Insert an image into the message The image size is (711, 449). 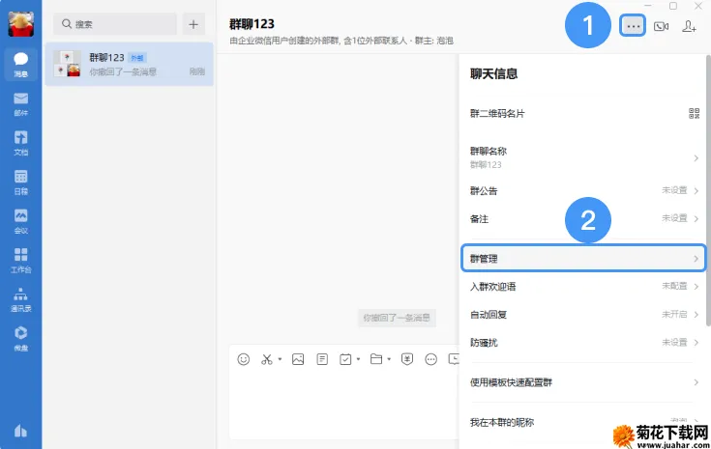coord(298,359)
